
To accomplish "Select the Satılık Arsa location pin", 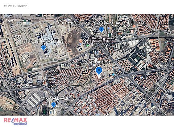I will [99, 71].
